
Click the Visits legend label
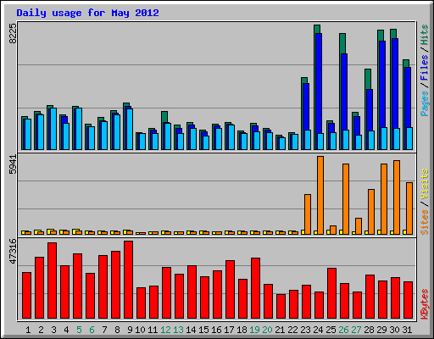pos(425,184)
